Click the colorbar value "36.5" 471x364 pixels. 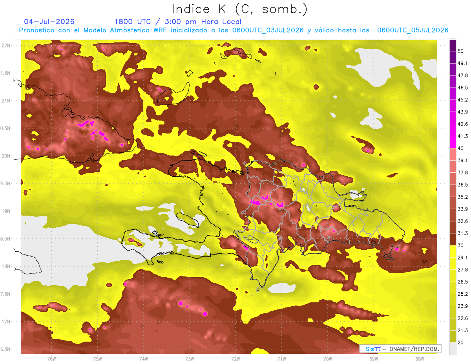tap(462, 185)
